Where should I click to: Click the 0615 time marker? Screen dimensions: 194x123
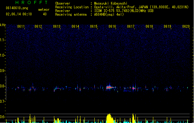[94, 26]
